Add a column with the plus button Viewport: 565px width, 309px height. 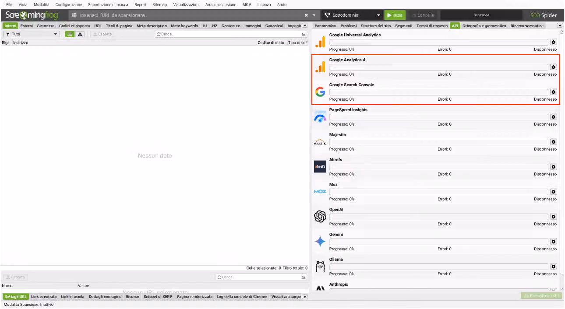[307, 42]
